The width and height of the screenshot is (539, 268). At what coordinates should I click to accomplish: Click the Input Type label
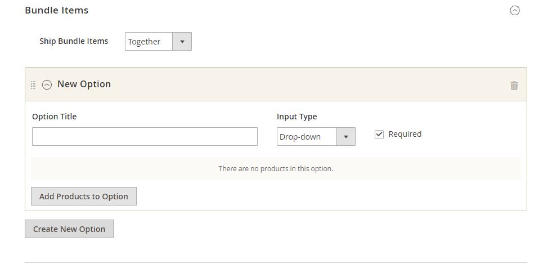[x=297, y=117]
